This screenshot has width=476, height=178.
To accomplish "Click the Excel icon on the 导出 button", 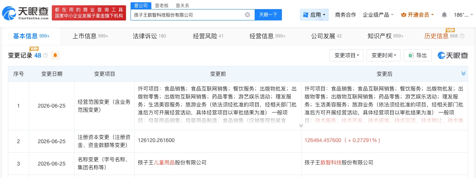I will tap(411, 55).
